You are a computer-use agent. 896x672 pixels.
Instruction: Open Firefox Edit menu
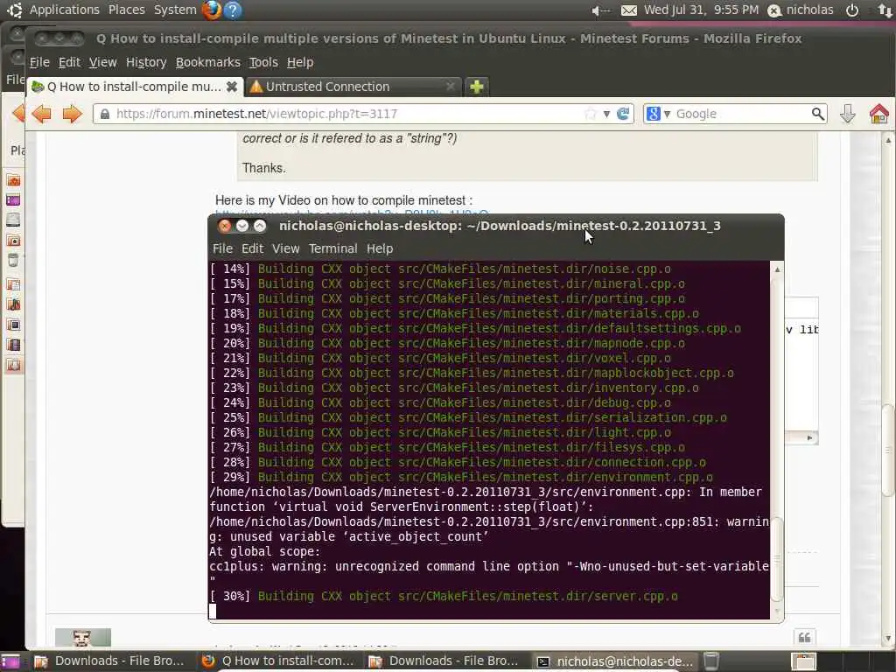(x=69, y=62)
